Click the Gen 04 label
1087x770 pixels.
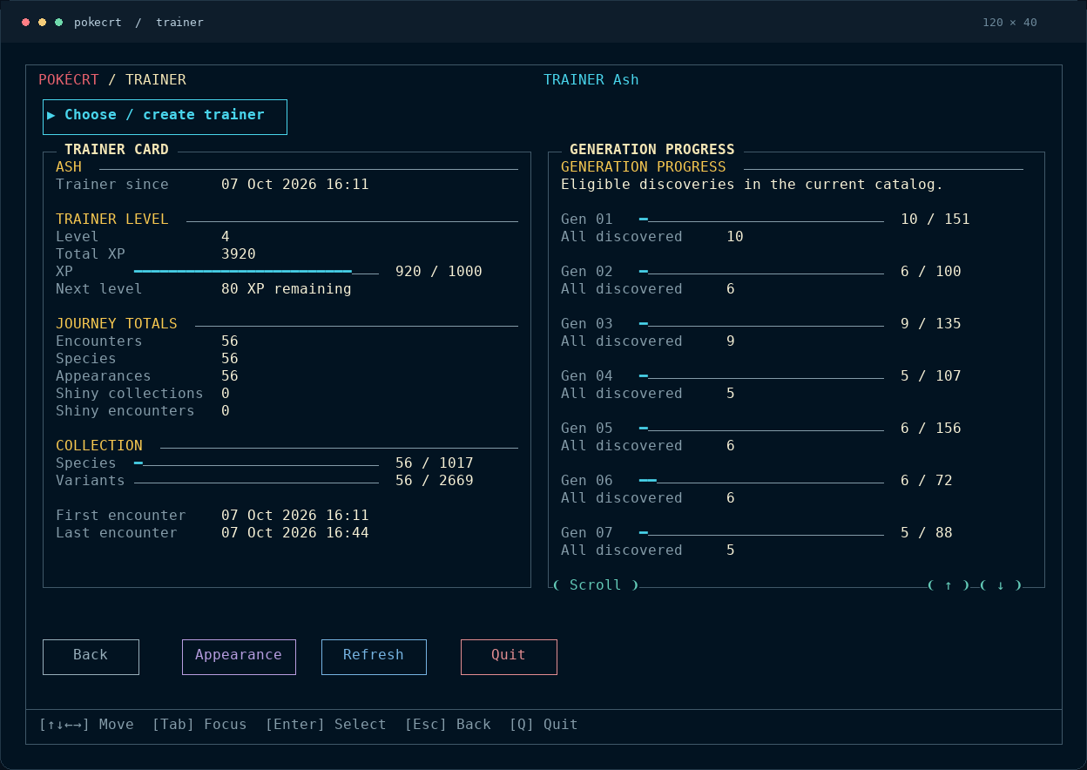click(587, 376)
